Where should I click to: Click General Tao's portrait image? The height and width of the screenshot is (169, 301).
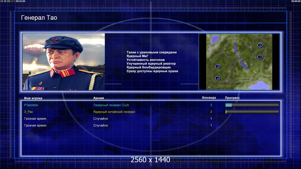pyautogui.click(x=64, y=62)
